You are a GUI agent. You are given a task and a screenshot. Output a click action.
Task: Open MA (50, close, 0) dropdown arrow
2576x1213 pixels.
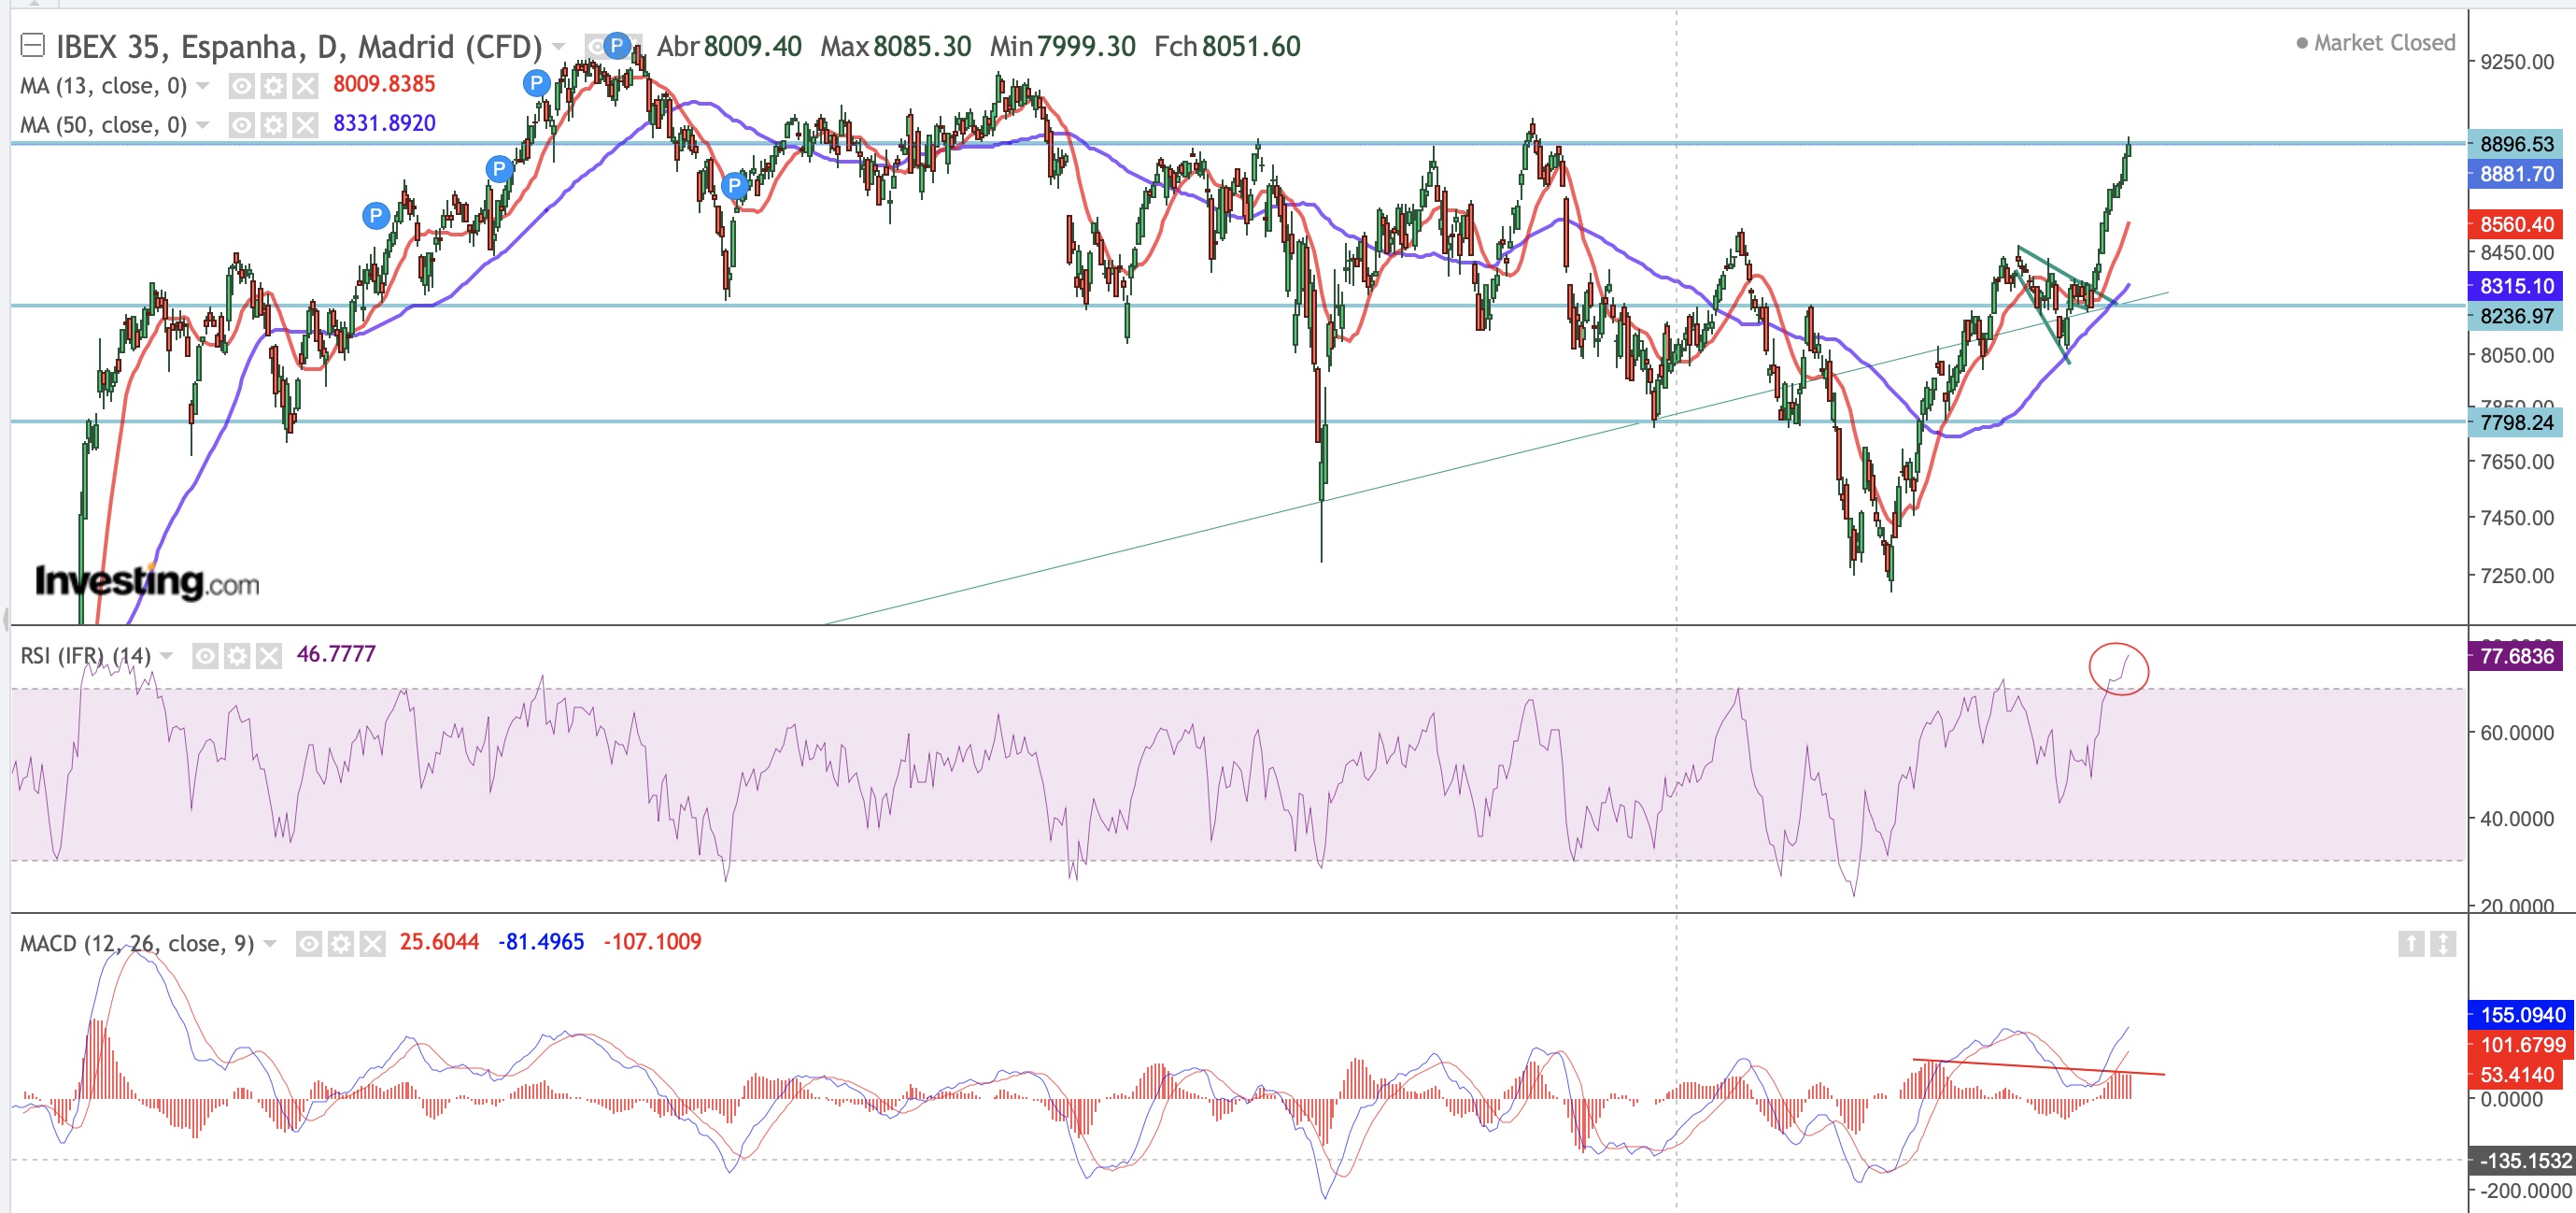[203, 125]
